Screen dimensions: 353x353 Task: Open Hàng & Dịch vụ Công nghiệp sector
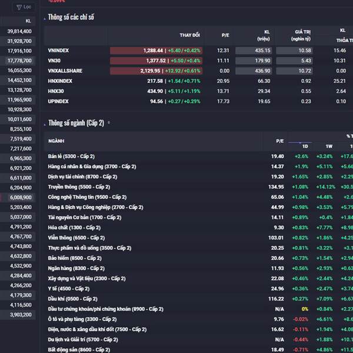point(95,207)
